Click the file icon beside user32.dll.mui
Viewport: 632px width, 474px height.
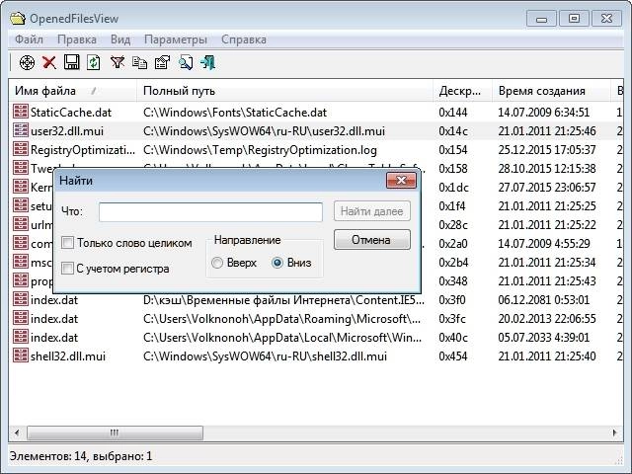tap(21, 130)
